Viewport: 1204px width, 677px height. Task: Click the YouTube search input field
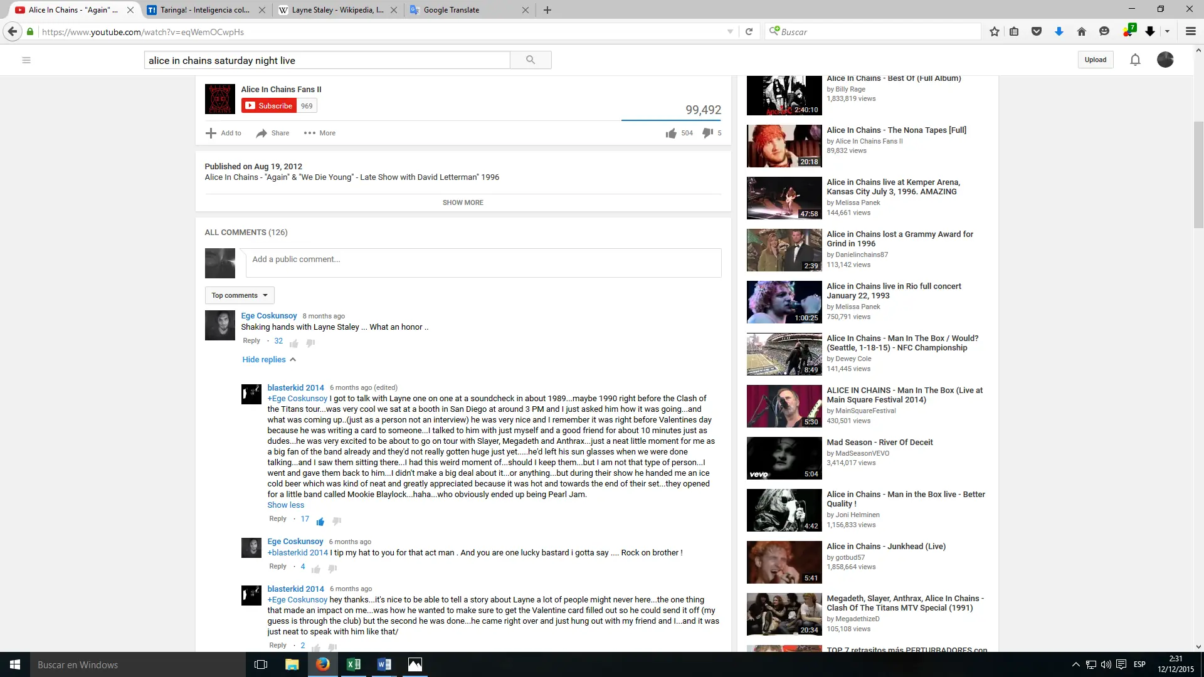pyautogui.click(x=327, y=60)
